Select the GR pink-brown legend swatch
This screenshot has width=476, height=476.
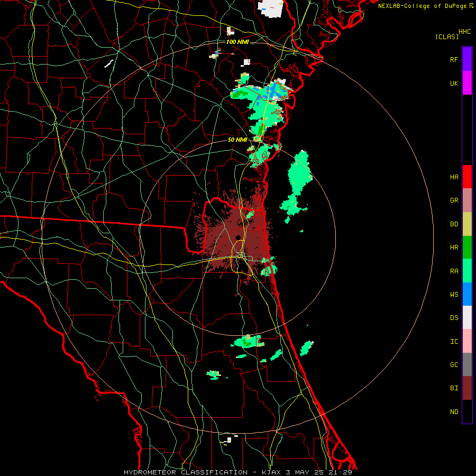pyautogui.click(x=467, y=200)
